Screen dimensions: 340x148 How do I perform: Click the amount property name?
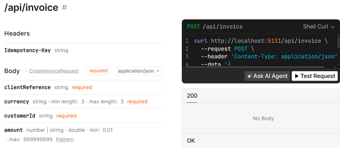[x=13, y=130]
